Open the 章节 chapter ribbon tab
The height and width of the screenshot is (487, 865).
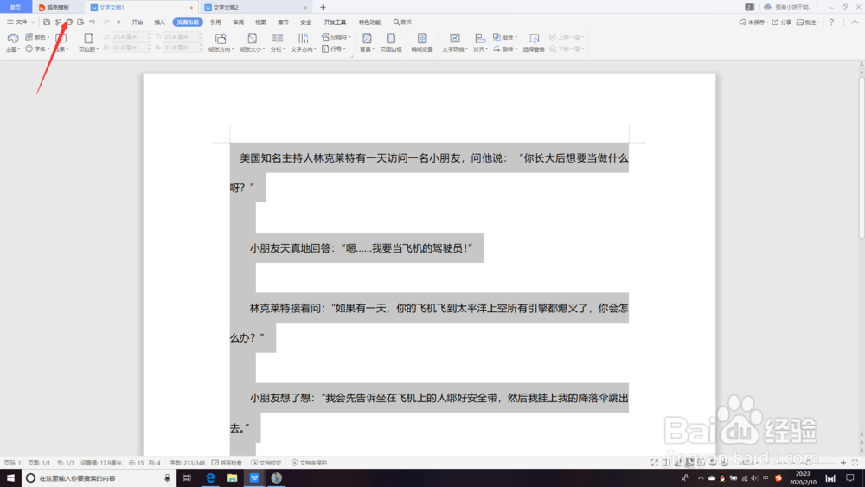pyautogui.click(x=283, y=22)
